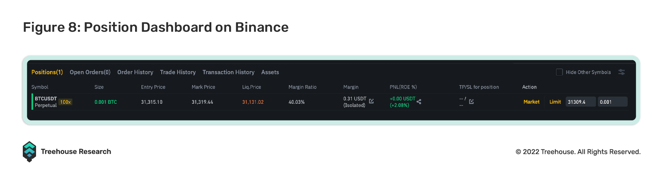The image size is (663, 179).
Task: Open the Open Orders(0) tab
Action: click(x=90, y=72)
